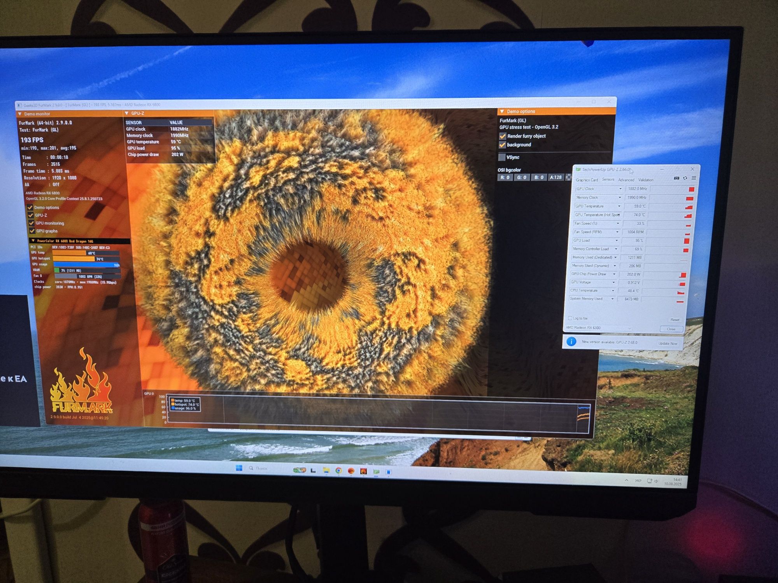Click the GPU-Z title bar app icon
778x583 pixels.
(x=578, y=169)
